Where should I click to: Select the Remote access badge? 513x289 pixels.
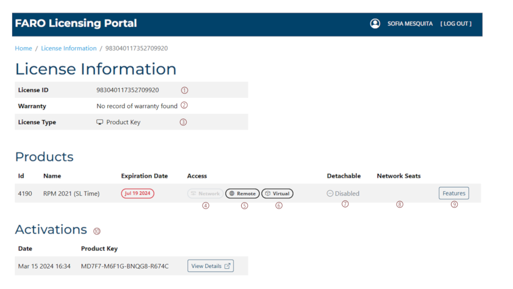(x=243, y=194)
